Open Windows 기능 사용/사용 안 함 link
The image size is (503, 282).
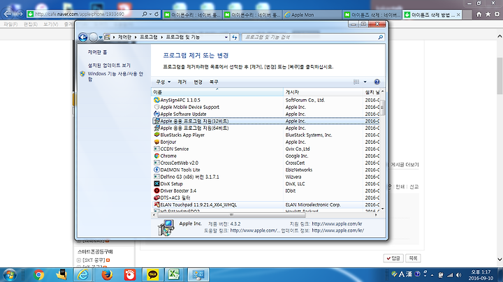click(115, 76)
